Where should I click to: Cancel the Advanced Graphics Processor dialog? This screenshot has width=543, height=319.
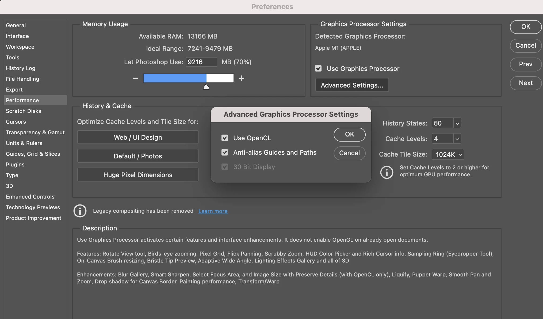(349, 153)
